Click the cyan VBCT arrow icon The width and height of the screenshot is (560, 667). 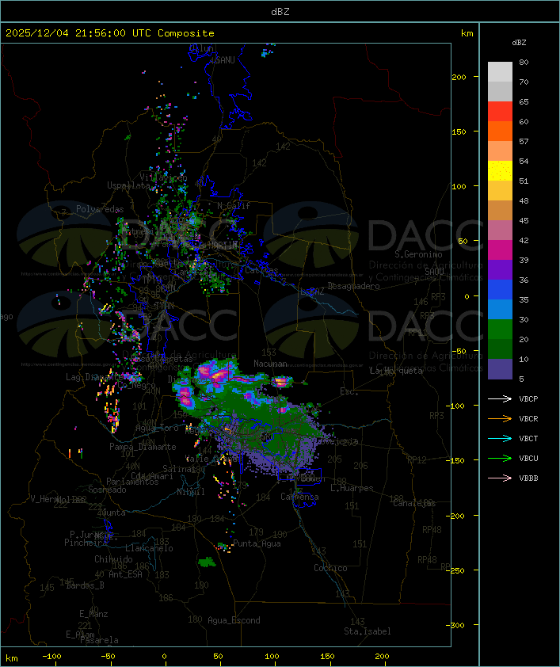coord(500,438)
